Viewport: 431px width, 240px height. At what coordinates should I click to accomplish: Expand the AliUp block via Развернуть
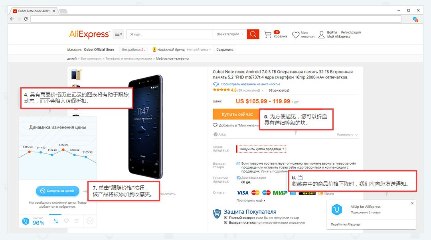point(347,135)
